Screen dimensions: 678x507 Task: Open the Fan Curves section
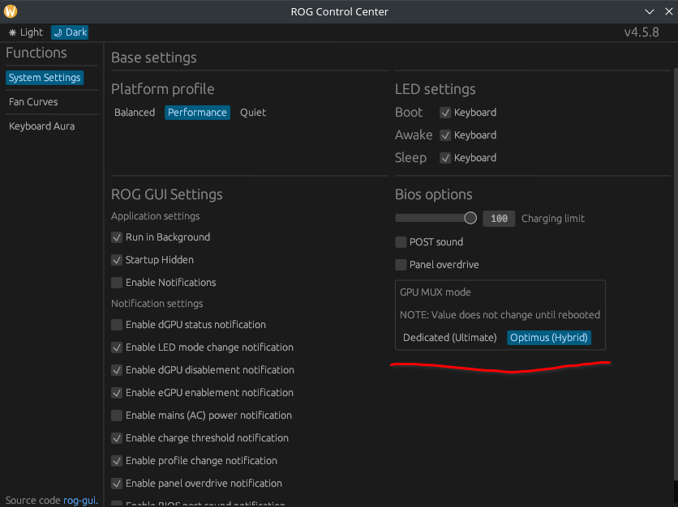[33, 102]
